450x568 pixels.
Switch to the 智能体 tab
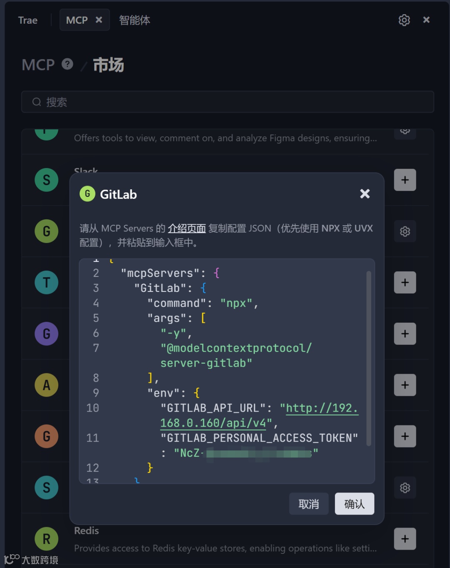click(135, 20)
